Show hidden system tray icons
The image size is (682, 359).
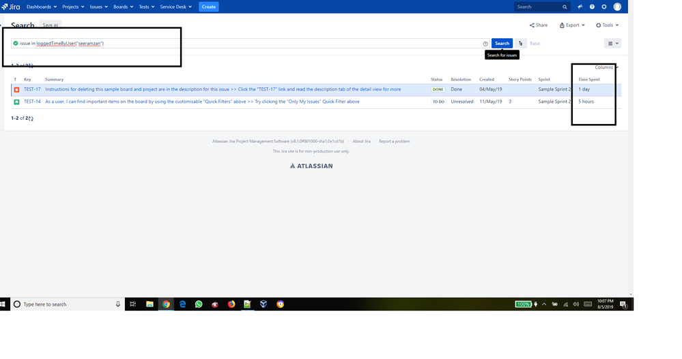544,305
